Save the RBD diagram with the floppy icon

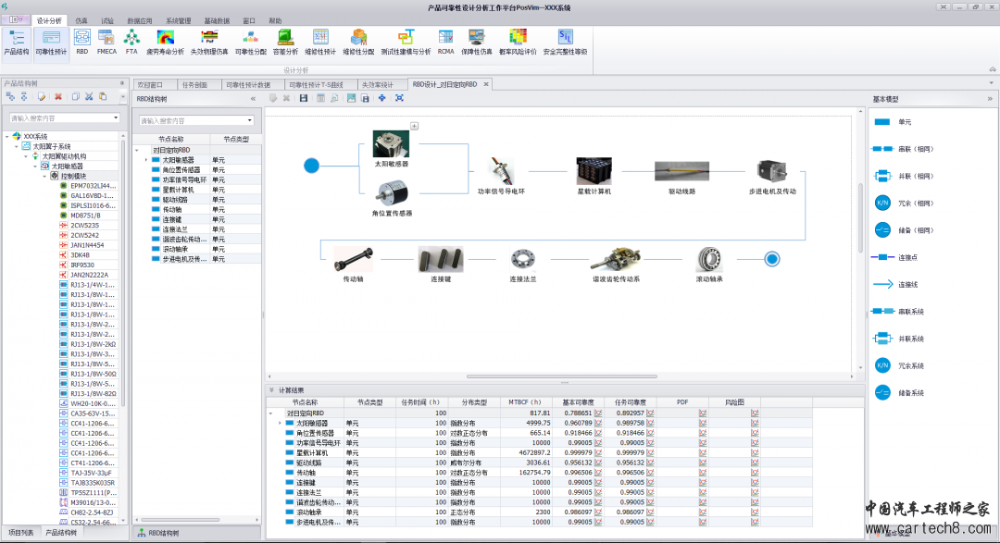pyautogui.click(x=304, y=98)
